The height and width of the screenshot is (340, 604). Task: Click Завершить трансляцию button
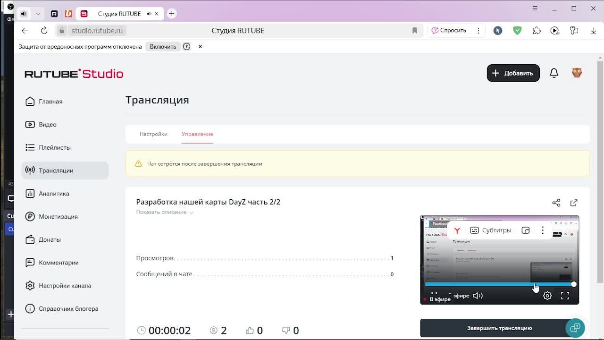tap(499, 328)
